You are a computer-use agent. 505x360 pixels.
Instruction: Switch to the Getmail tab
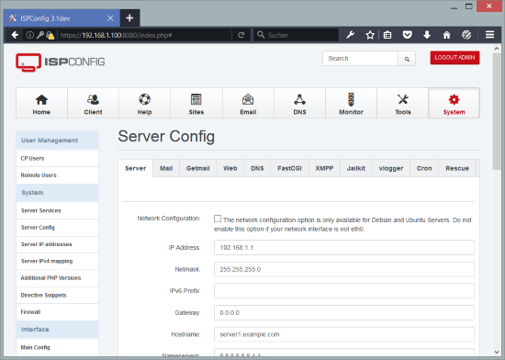[197, 168]
